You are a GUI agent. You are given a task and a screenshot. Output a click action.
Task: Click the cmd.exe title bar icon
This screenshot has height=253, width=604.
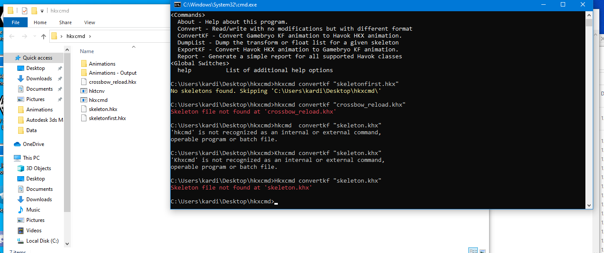(177, 4)
